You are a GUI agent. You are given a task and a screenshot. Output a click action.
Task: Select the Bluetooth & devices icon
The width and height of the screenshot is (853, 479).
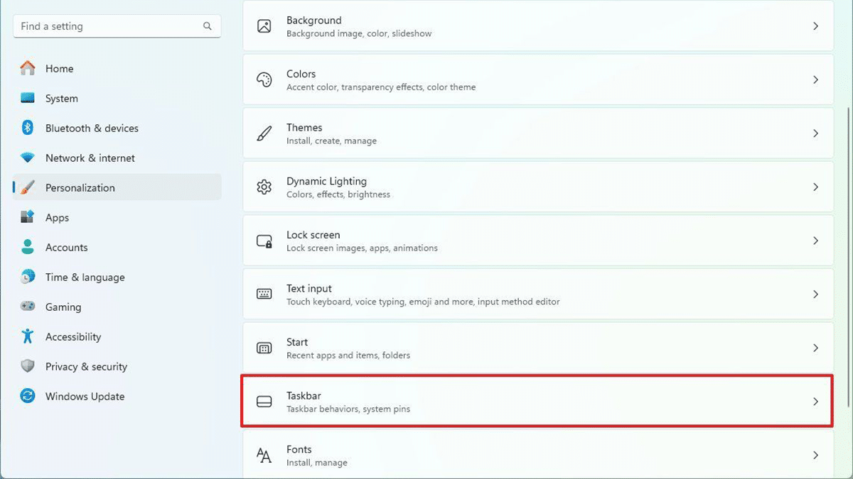coord(28,128)
